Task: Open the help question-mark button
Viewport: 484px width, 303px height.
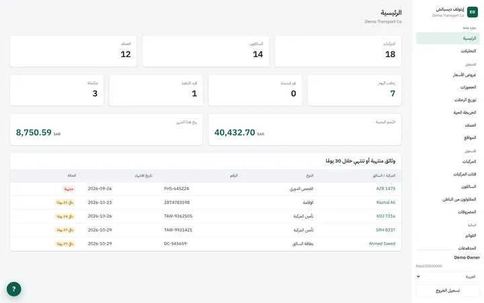Action: click(14, 289)
